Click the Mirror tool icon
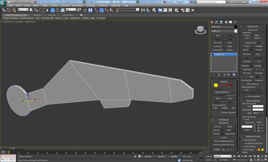Viewport: 268px width, 162px height. 143,10
